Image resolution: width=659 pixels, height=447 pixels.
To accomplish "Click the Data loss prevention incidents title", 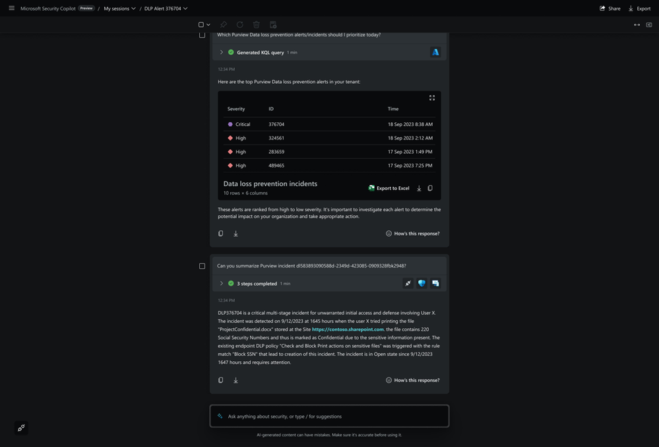I will click(270, 184).
